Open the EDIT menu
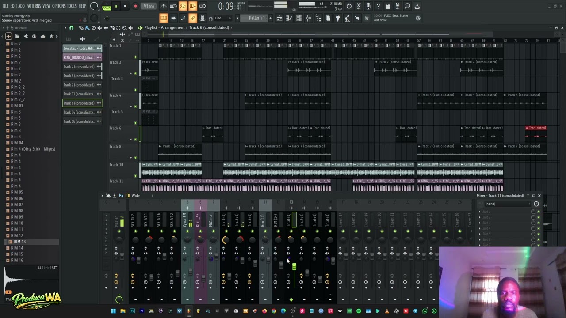Screen dimensions: 566x318 pyautogui.click(x=14, y=6)
